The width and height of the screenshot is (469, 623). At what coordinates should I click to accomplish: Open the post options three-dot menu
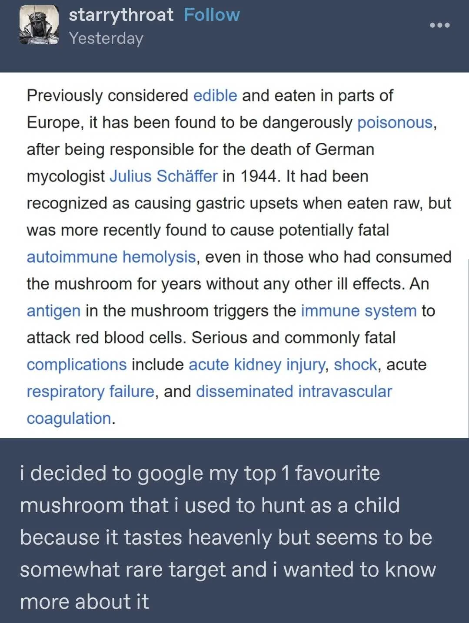click(439, 25)
